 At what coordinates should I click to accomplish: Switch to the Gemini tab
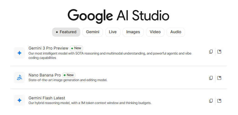(93, 32)
